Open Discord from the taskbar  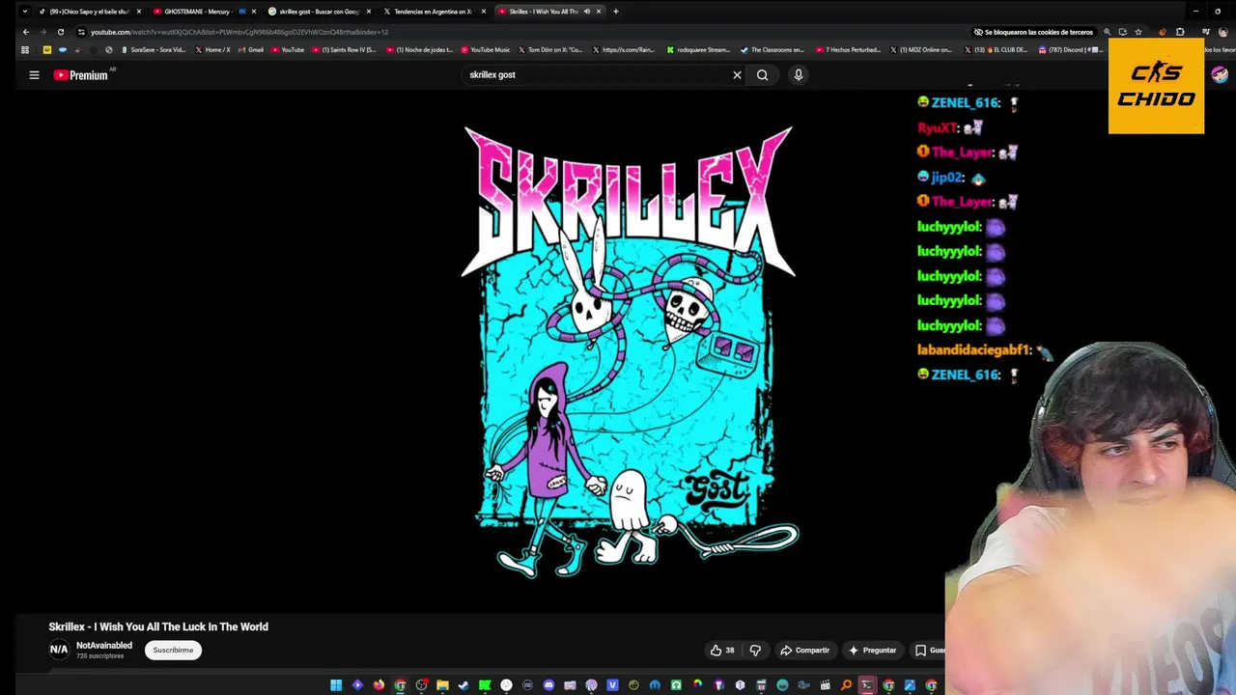[x=549, y=685]
